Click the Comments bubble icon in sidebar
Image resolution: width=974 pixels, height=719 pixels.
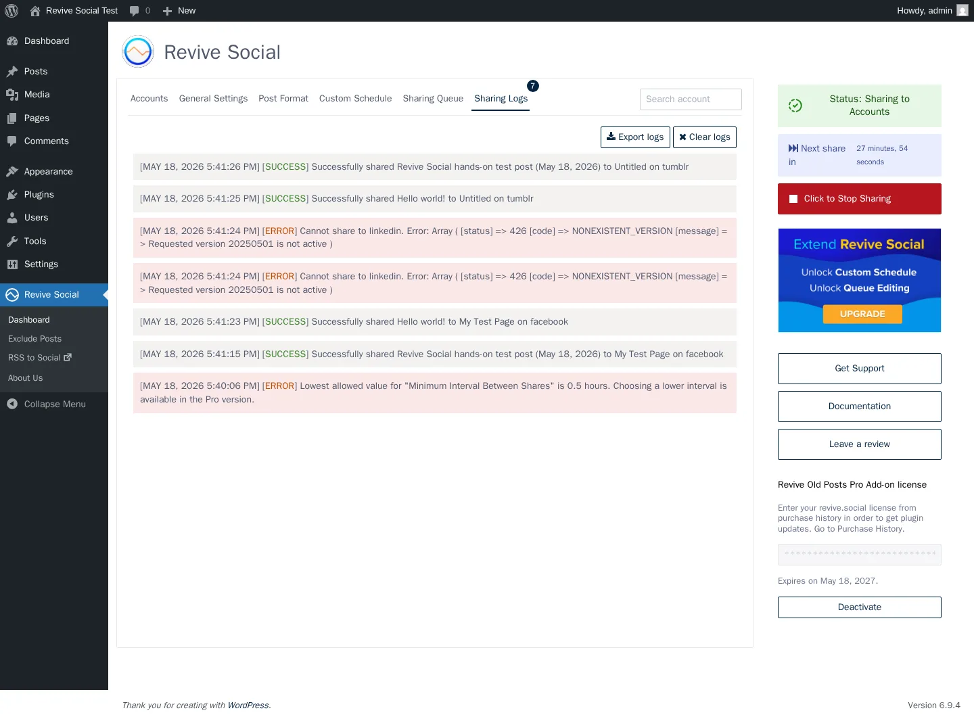(12, 141)
